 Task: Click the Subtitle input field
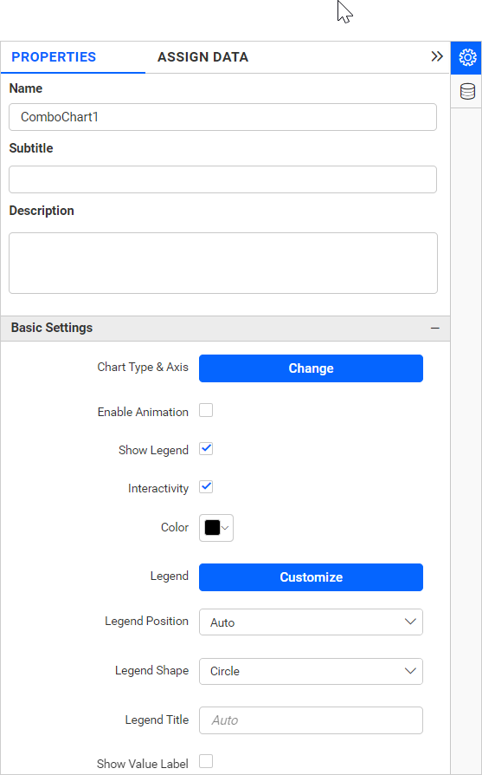223,179
